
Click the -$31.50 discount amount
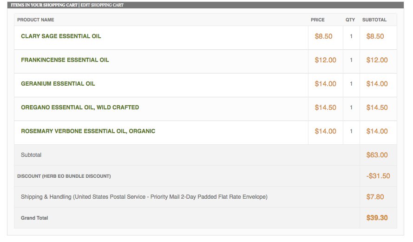tap(378, 176)
